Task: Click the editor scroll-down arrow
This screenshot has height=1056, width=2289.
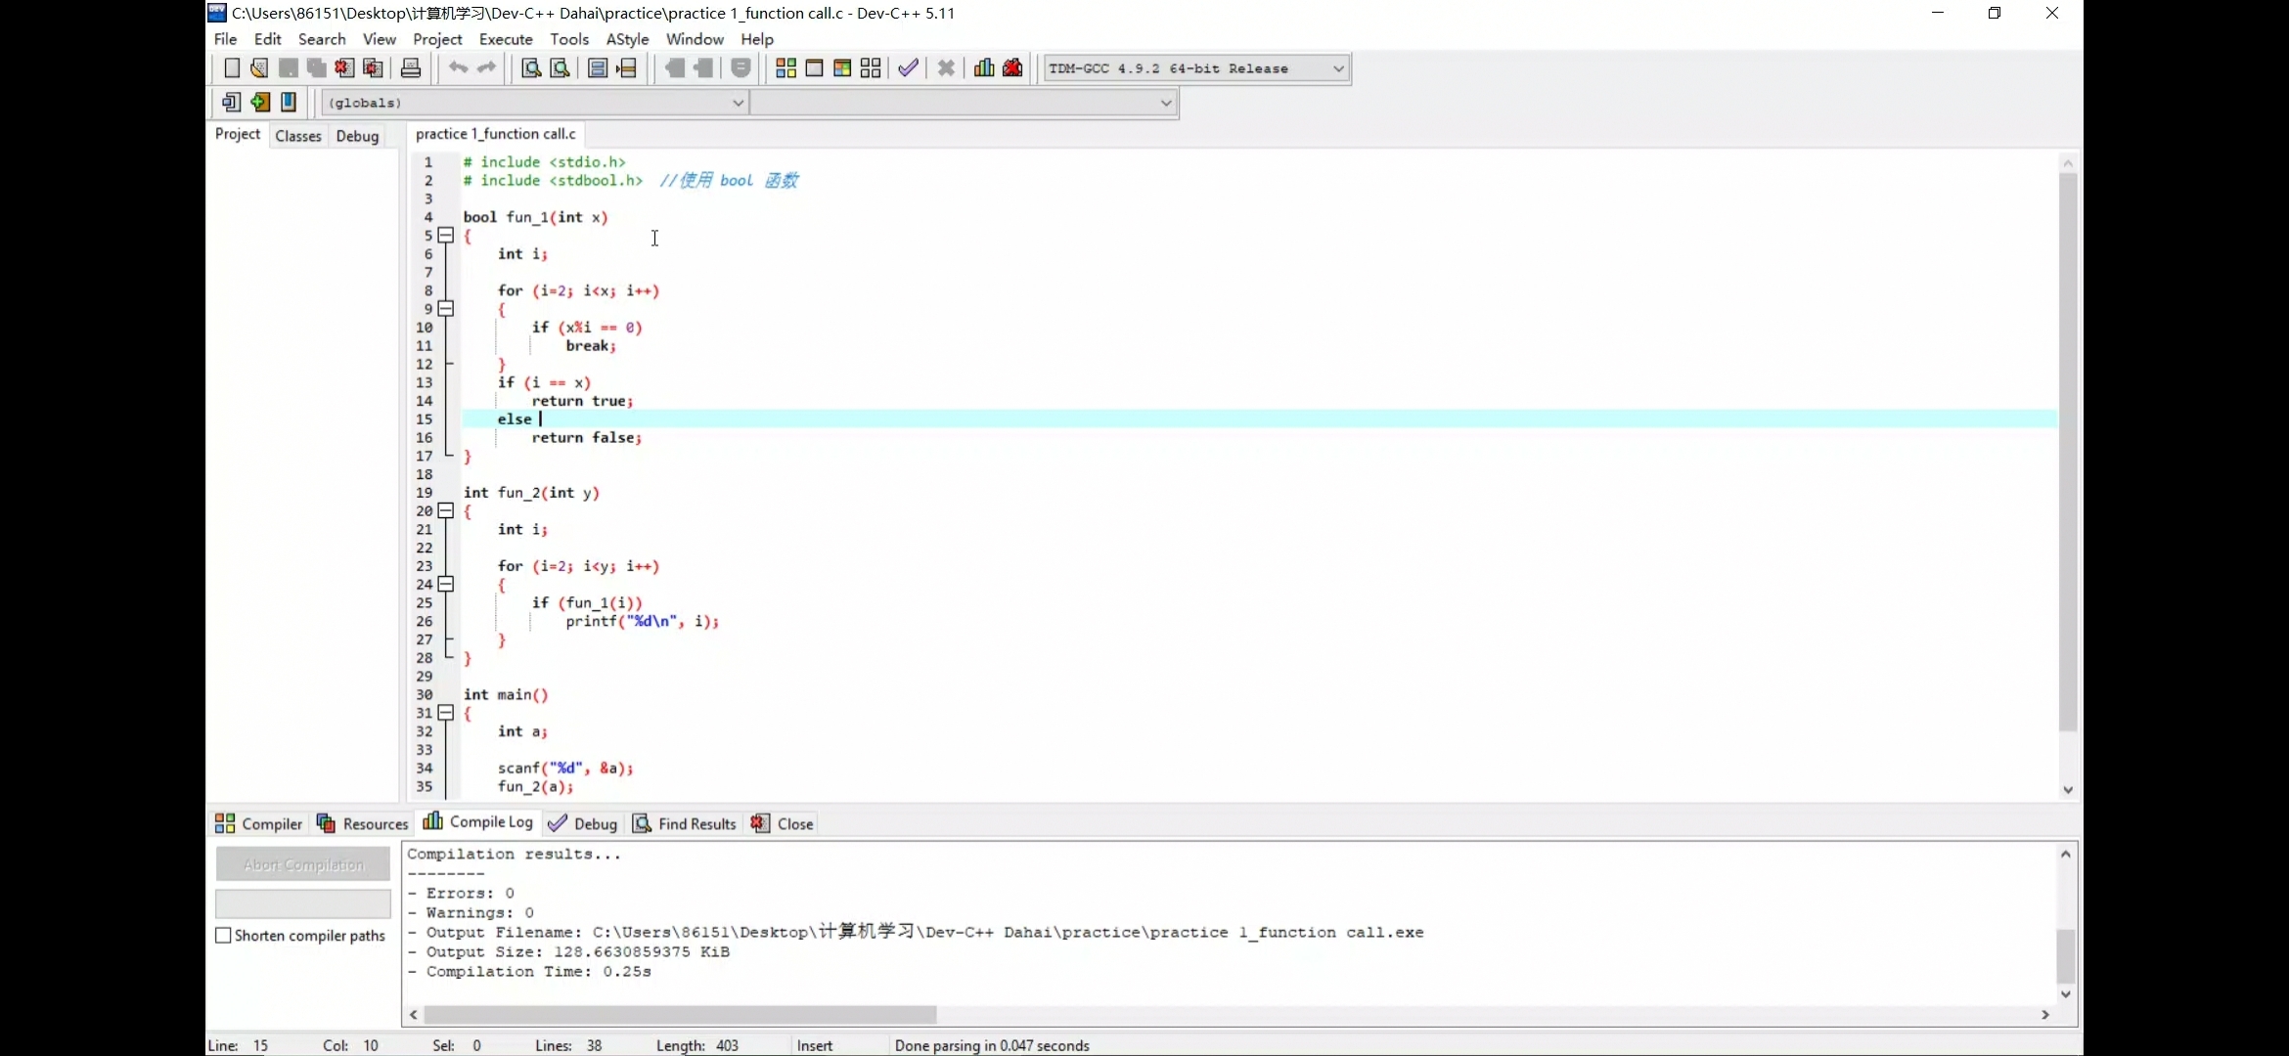Action: click(2067, 790)
